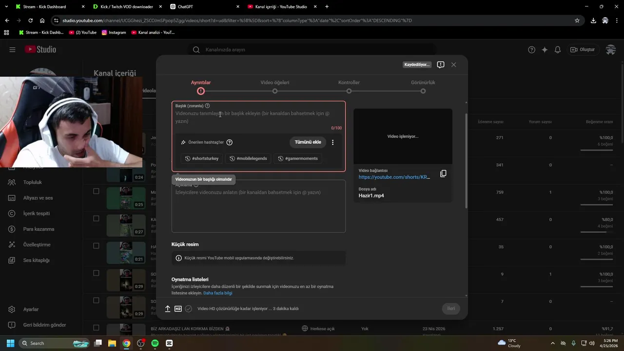Open the Chrome apps grid in bookmarks bar
The width and height of the screenshot is (624, 351).
tap(6, 33)
